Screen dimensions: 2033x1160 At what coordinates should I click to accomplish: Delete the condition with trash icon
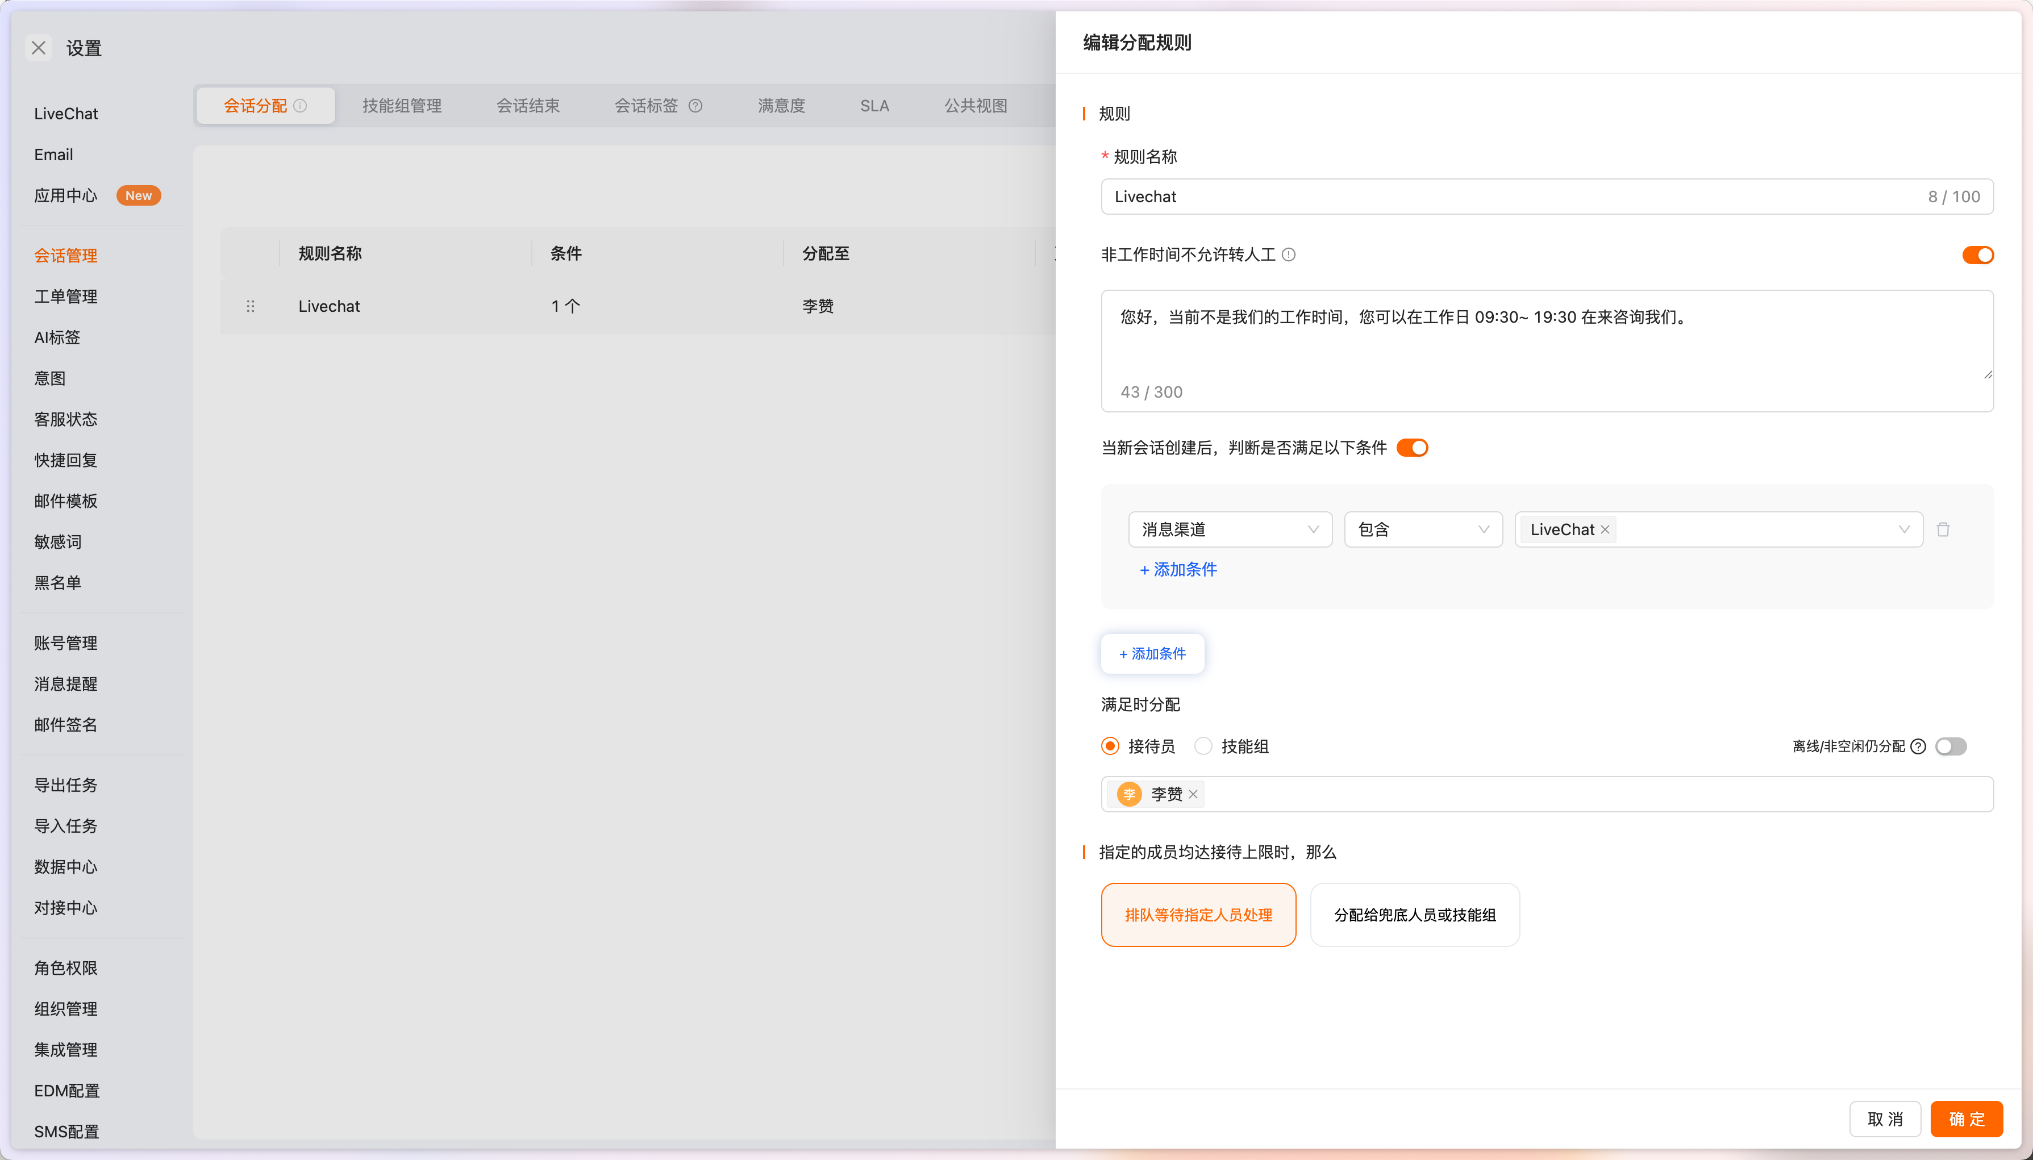[x=1943, y=529]
